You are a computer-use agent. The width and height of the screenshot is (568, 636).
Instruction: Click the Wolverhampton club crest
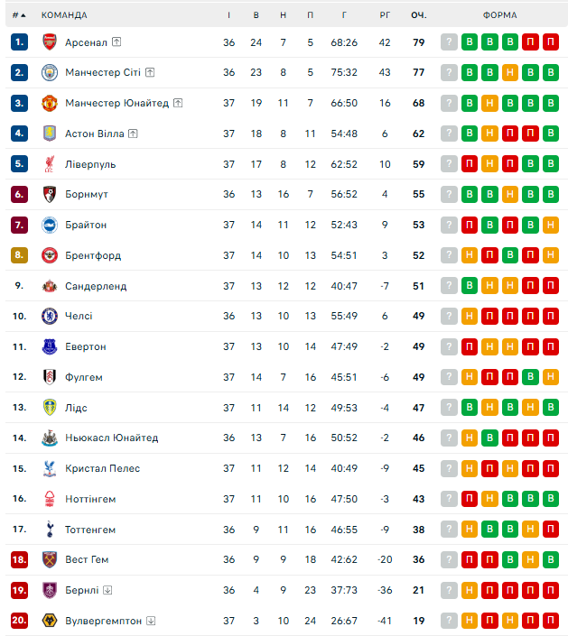[50, 621]
